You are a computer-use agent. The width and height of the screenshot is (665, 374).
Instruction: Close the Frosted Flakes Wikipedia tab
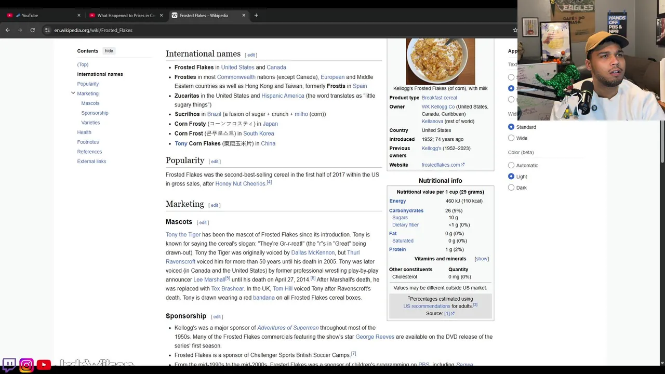244,16
